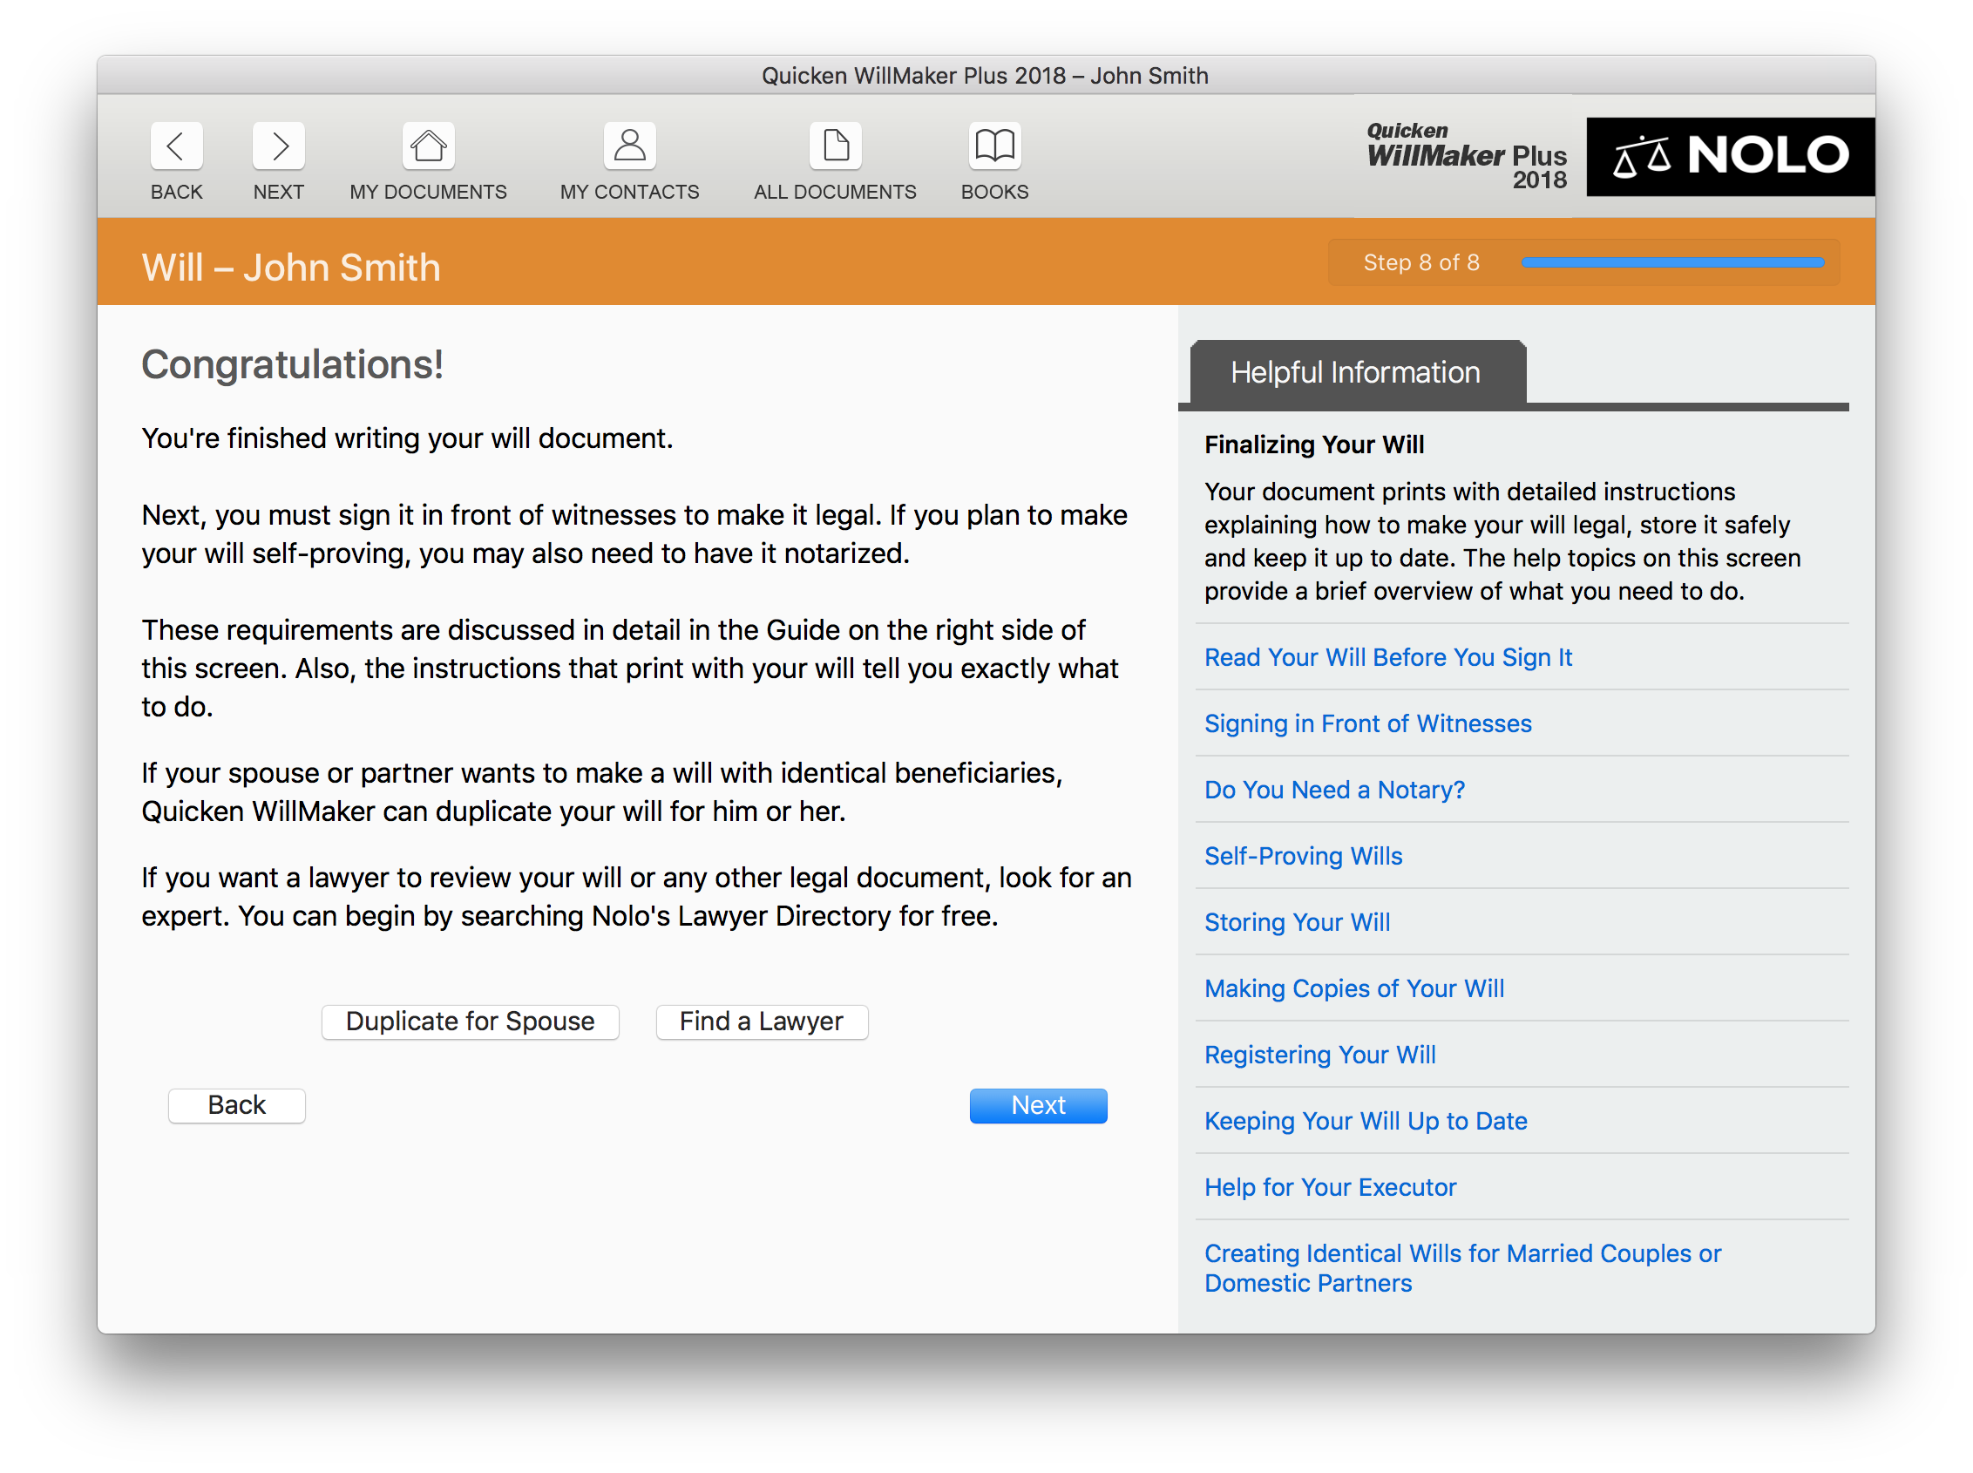Click the Back arrow toolbar icon
This screenshot has height=1473, width=1973.
tap(177, 146)
